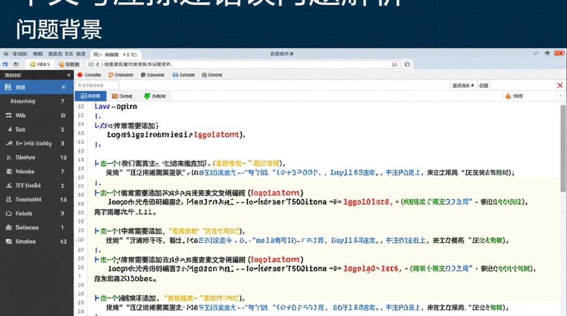Select the tab with yellow gear icon

(40, 64)
